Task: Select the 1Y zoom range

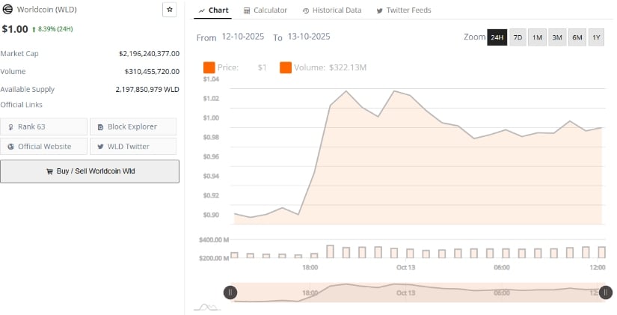Action: (x=596, y=37)
